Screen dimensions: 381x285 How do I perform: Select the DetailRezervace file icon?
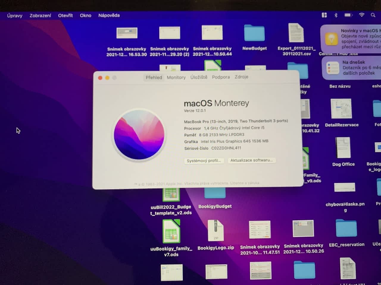point(341,109)
